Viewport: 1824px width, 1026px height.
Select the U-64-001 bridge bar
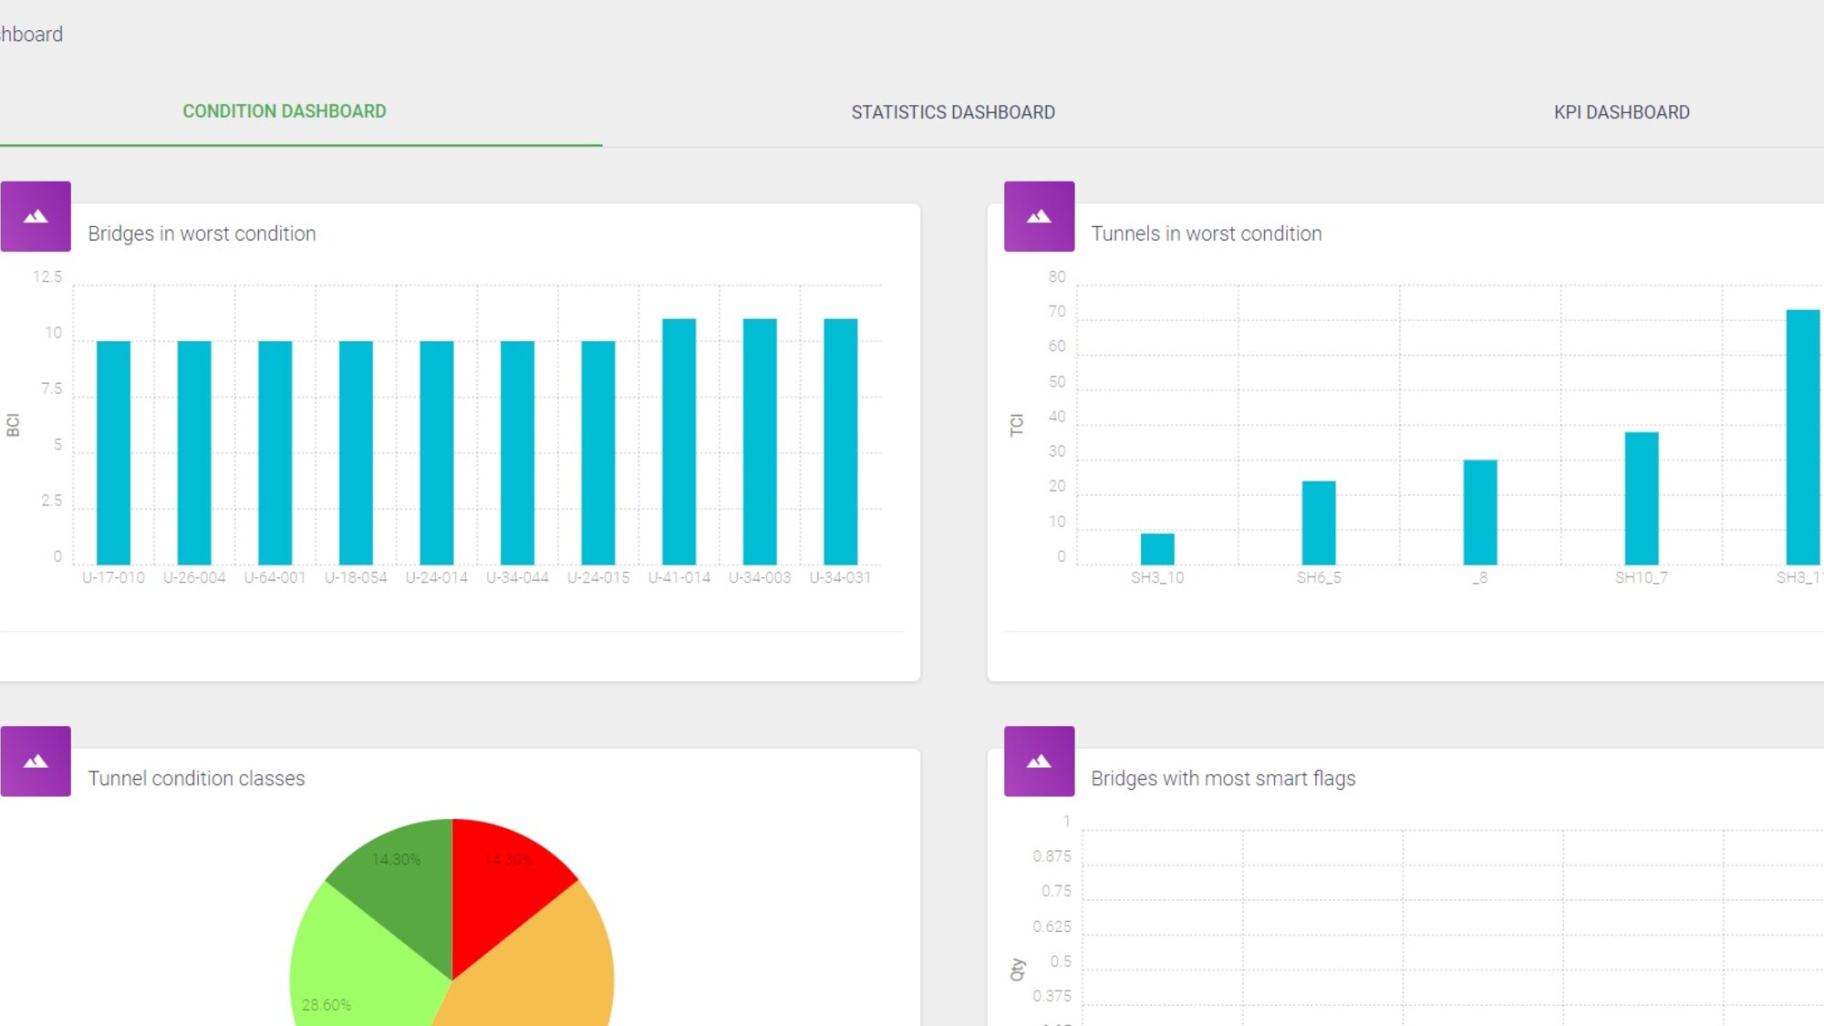(x=275, y=452)
